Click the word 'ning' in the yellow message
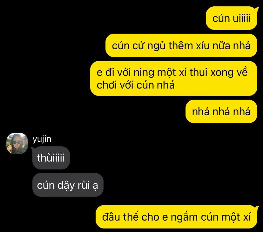This screenshot has width=263, height=232. click(144, 73)
